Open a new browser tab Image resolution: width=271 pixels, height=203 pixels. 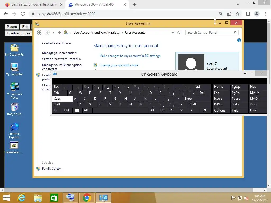pyautogui.click(x=135, y=4)
